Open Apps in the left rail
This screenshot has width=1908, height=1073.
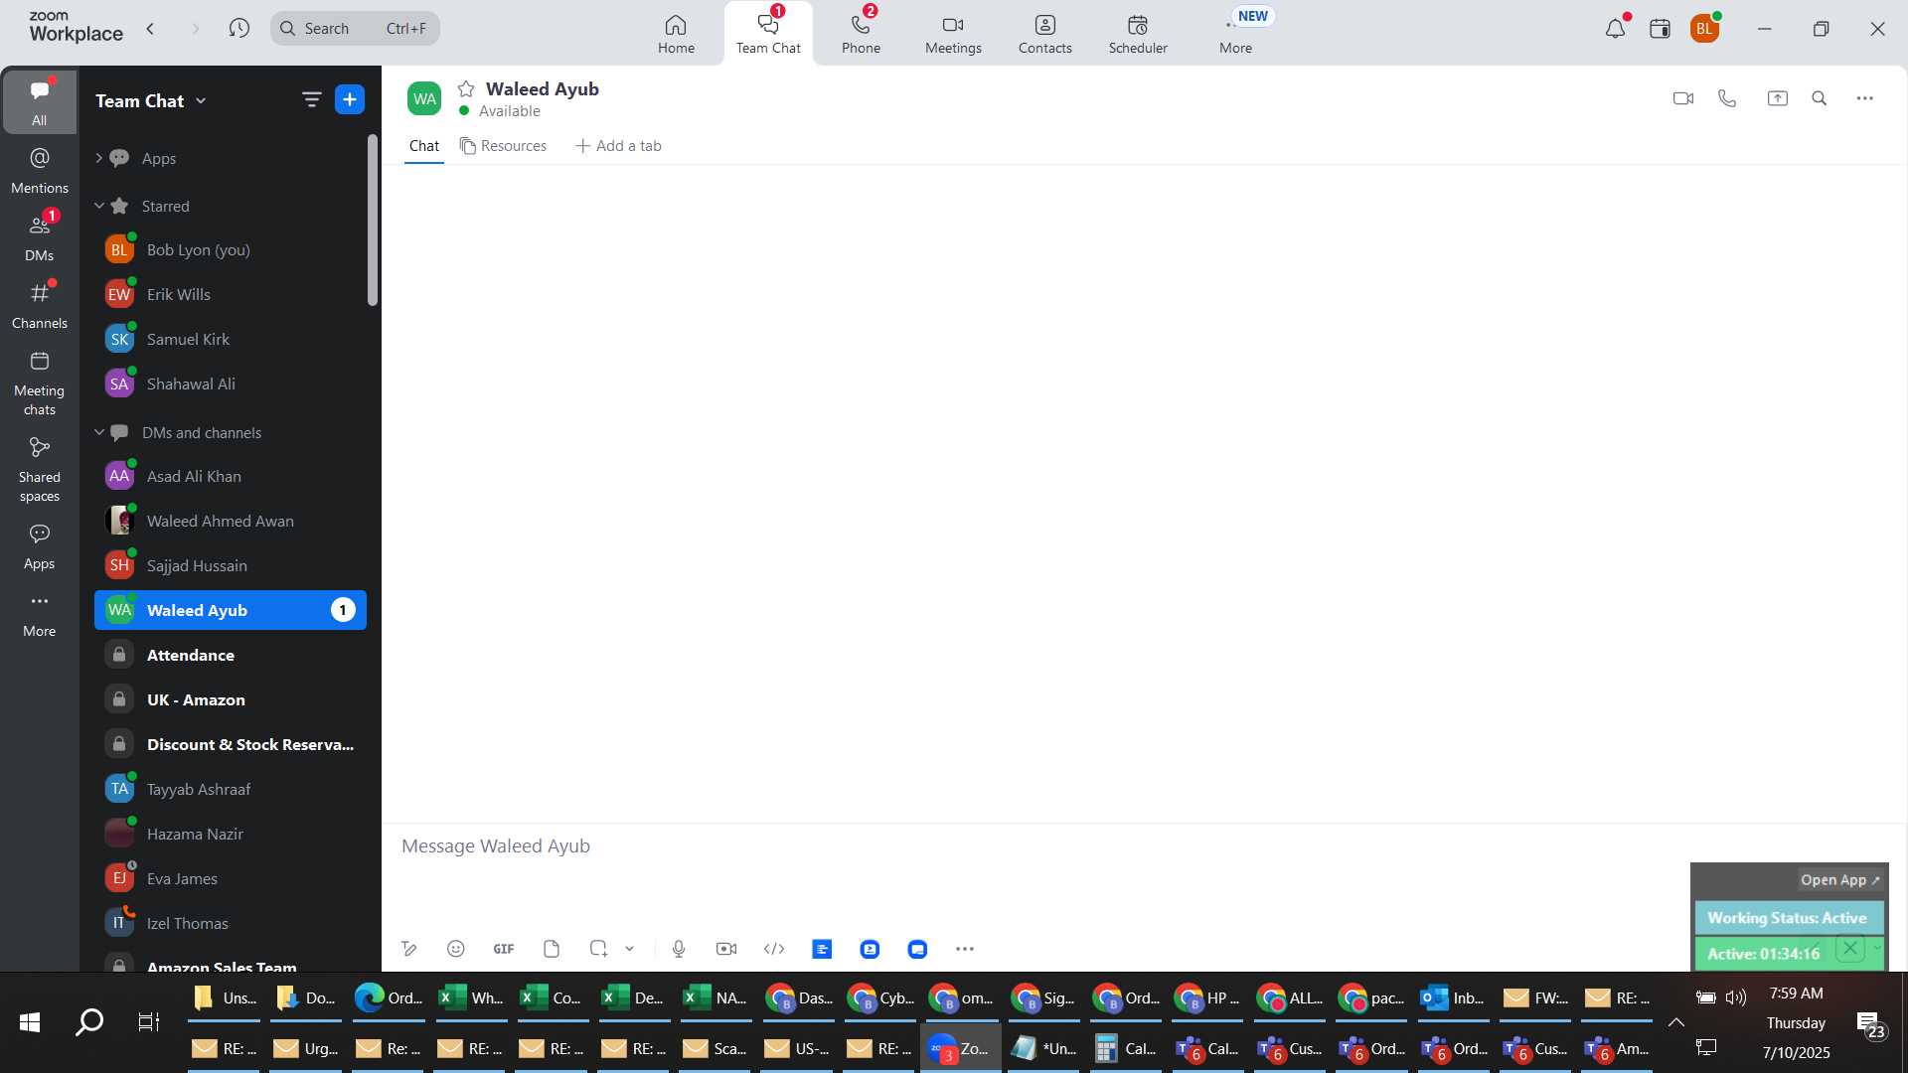point(40,546)
